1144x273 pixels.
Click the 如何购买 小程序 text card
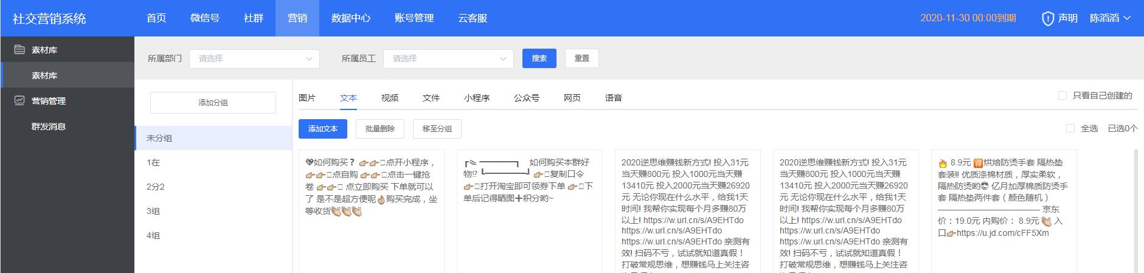point(372,211)
